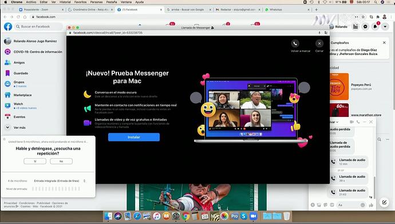Dismiss the Cumpleaños card
The height and width of the screenshot is (224, 395).
(384, 42)
